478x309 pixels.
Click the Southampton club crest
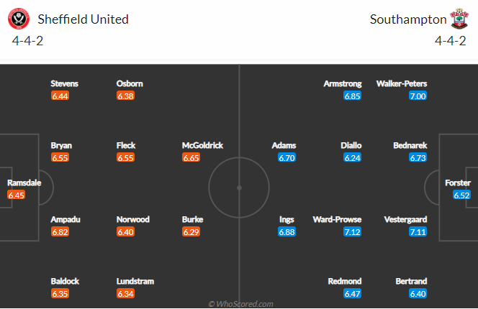[457, 19]
